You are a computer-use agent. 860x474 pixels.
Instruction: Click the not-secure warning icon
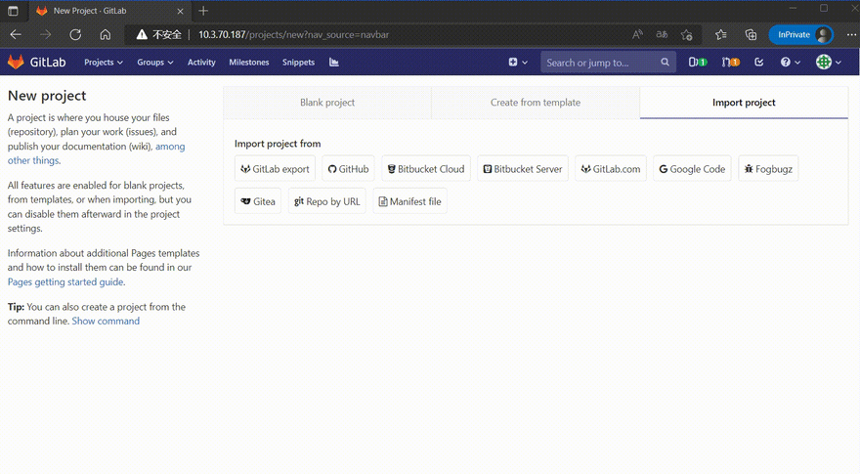pos(142,34)
